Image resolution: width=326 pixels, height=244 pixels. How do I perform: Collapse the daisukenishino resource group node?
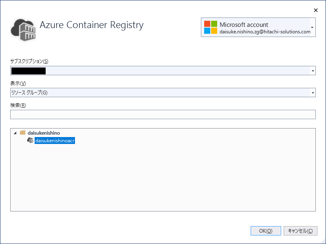click(x=15, y=133)
